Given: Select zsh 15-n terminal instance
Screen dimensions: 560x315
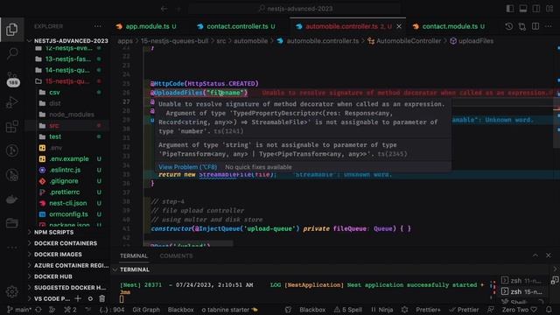Looking at the screenshot, I should 521,291.
